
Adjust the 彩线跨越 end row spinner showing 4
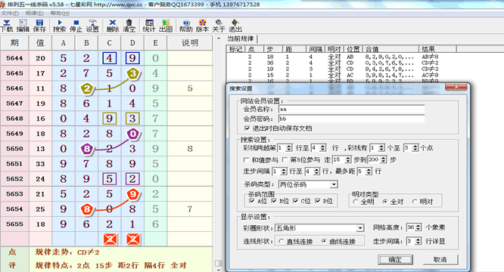click(x=323, y=148)
